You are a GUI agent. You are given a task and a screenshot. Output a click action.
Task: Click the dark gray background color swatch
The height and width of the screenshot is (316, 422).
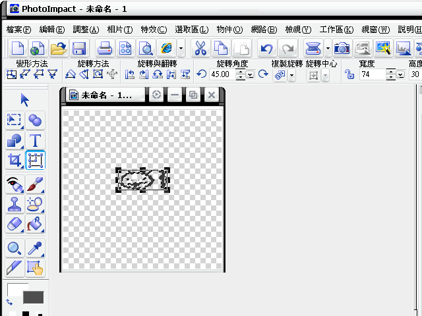click(33, 298)
